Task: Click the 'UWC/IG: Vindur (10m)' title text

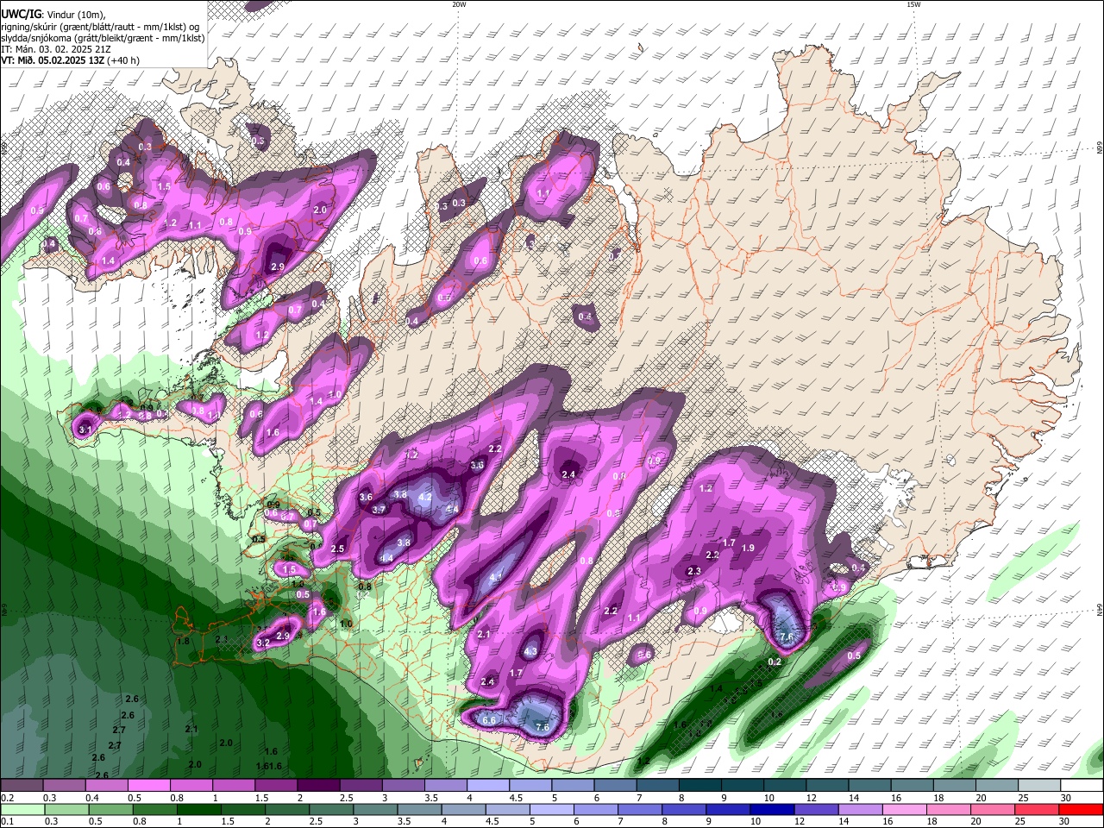Action: [52, 15]
